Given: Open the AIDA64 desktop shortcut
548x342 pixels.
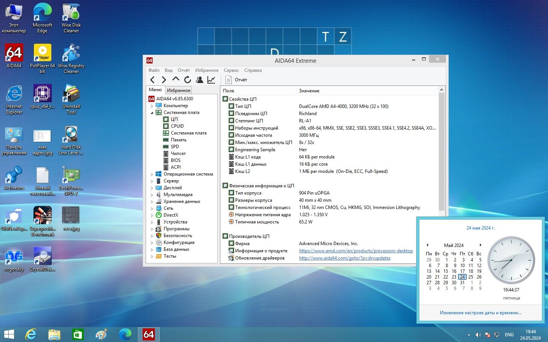Looking at the screenshot, I should coord(14,56).
